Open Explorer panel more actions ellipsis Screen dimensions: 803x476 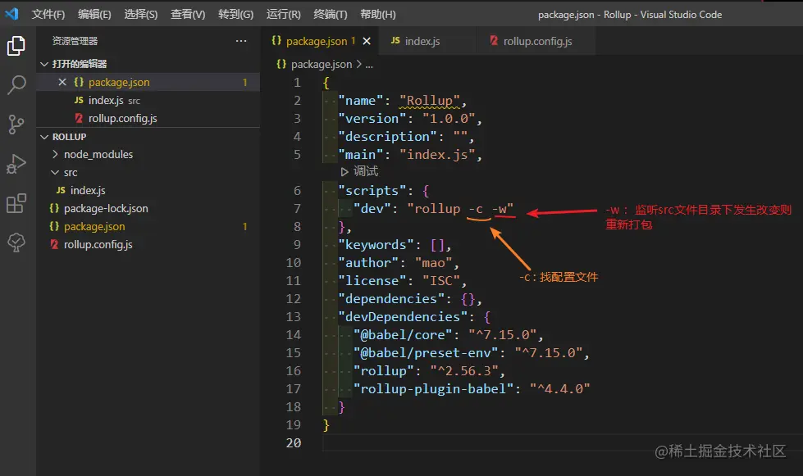(x=240, y=41)
